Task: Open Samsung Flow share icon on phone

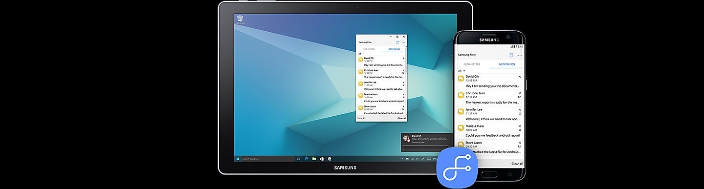Action: [x=511, y=55]
